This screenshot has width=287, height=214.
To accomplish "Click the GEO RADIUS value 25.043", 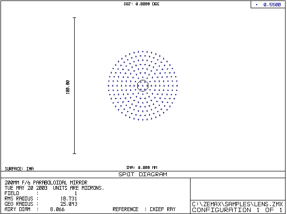I will [x=69, y=204].
